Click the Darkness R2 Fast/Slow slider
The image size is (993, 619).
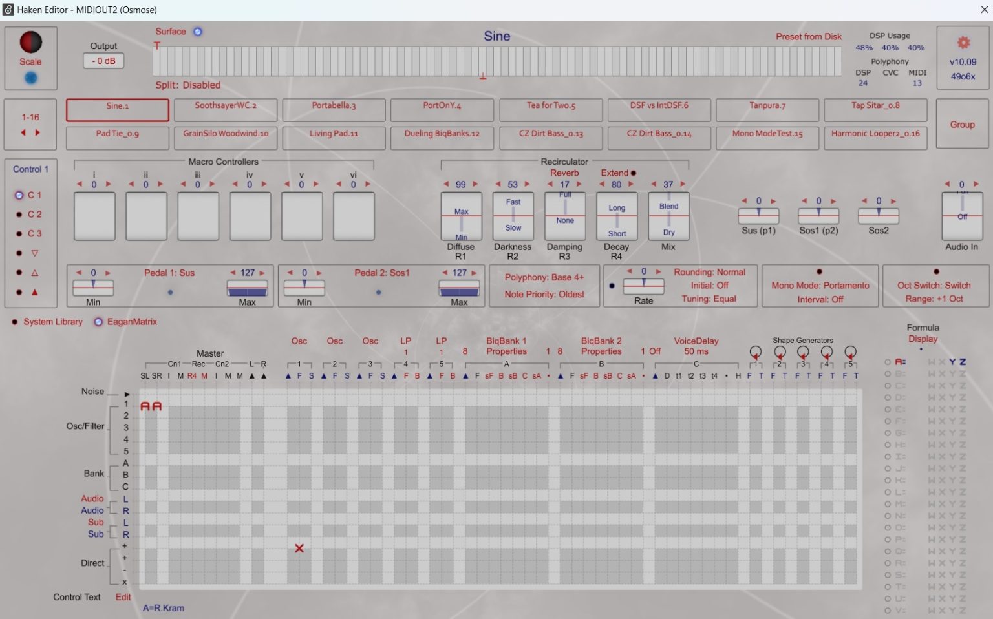(x=513, y=216)
